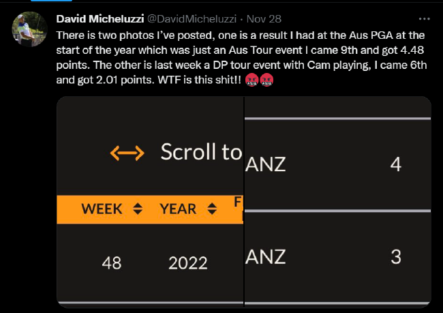The image size is (443, 313).
Task: Open the right attached photo showing ANZ rows
Action: (337, 202)
